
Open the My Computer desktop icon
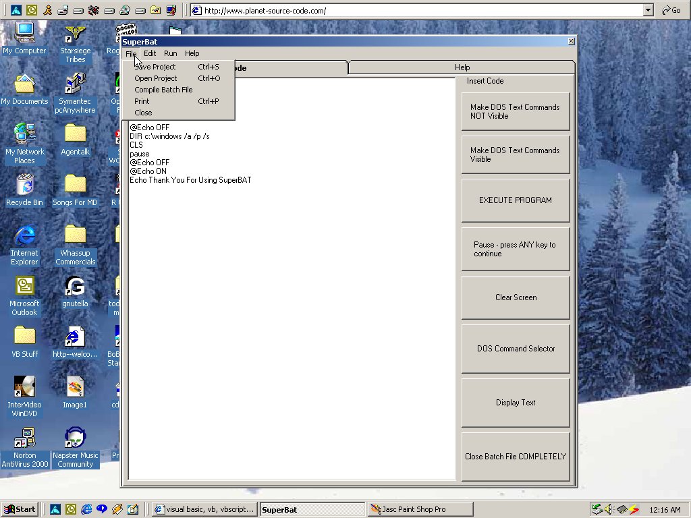[x=24, y=34]
